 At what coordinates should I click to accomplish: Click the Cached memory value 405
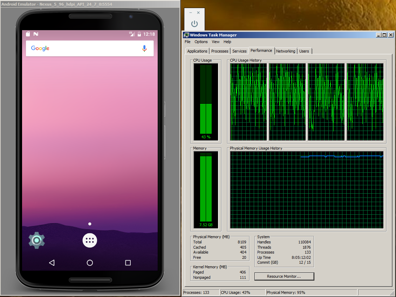coord(243,247)
